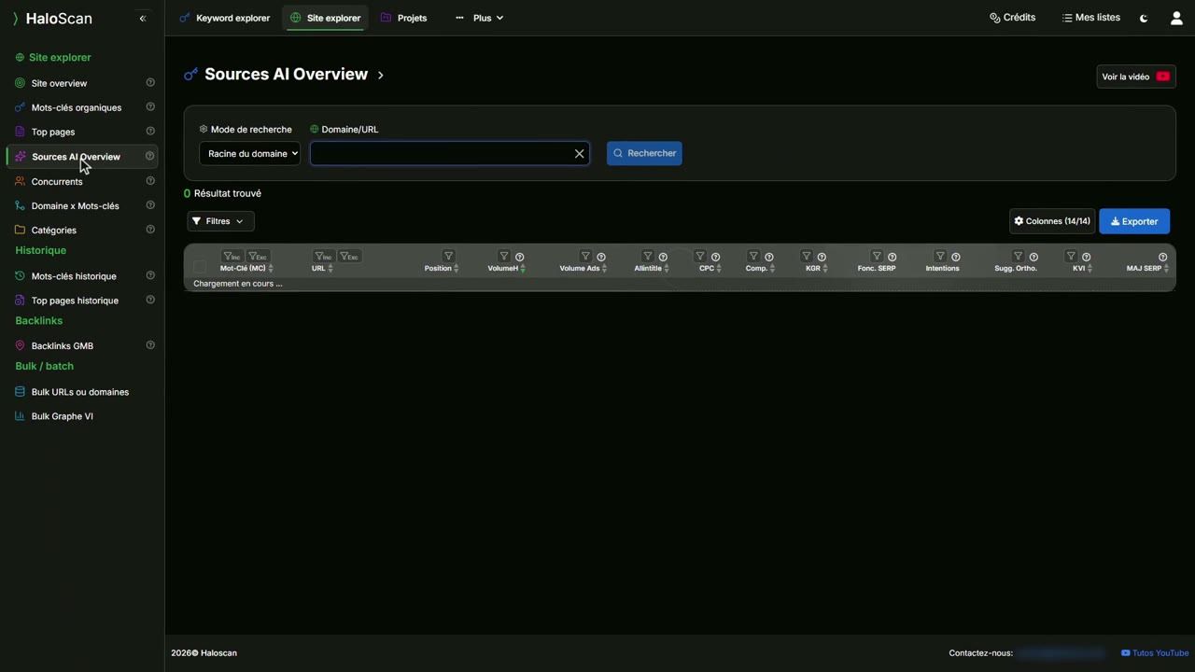Click the Exc filter icon for Mot-Clé
The width and height of the screenshot is (1195, 672).
259,256
